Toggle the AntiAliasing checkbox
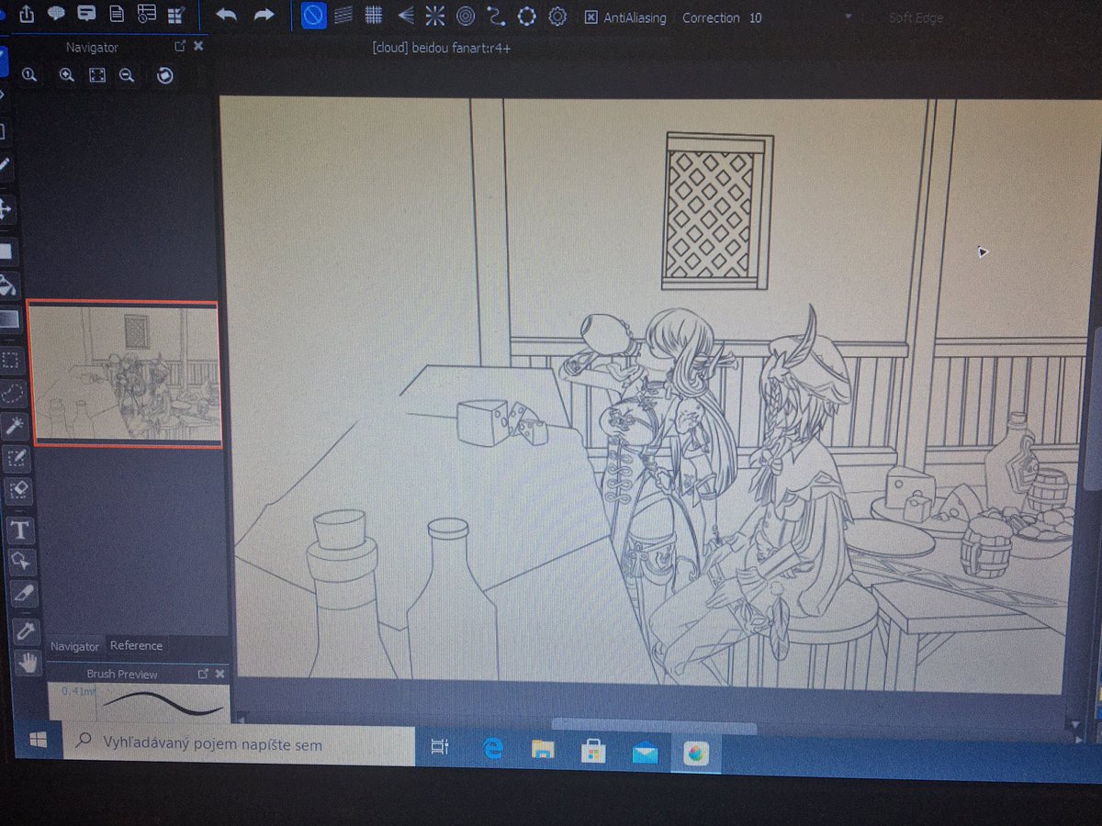This screenshot has height=826, width=1102. click(x=591, y=17)
